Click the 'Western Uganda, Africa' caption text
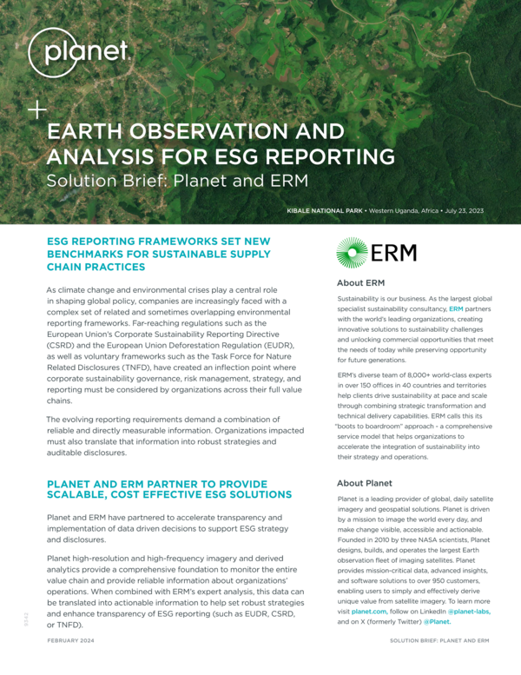521x675 pixels. (404, 211)
